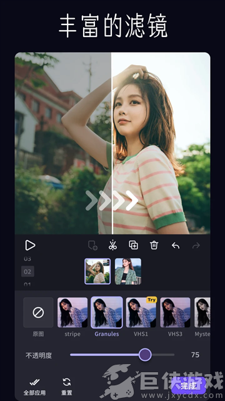Image resolution: width=225 pixels, height=401 pixels.
Task: Tap the add-clip icon beside scissors
Action: pyautogui.click(x=92, y=246)
